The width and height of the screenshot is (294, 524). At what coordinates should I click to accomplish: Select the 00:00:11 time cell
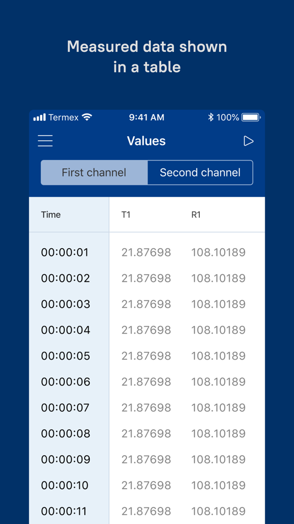pos(64,511)
